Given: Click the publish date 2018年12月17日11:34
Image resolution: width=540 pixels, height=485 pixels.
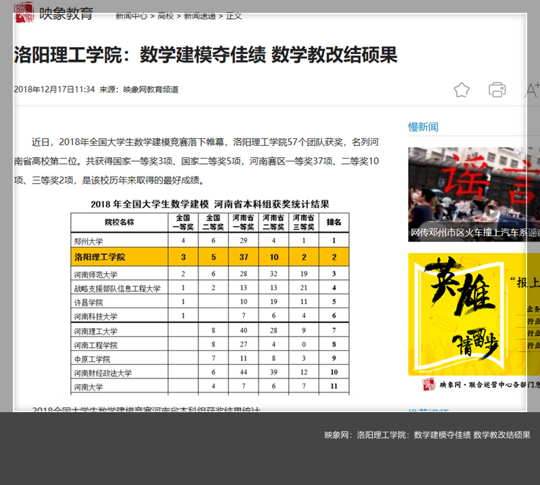Looking at the screenshot, I should (55, 90).
